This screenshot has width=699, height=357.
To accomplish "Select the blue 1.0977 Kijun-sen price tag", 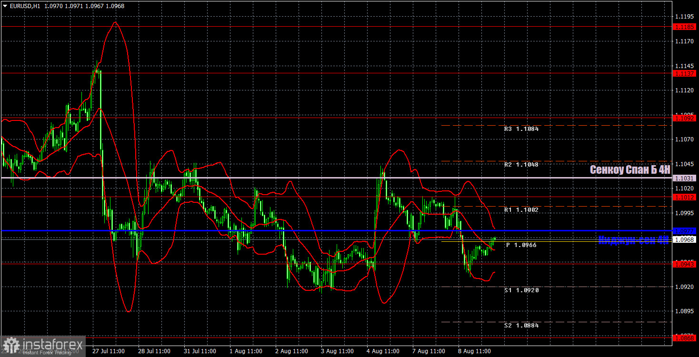I will (685, 231).
